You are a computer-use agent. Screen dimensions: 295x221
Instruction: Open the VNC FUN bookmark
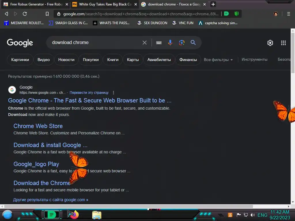click(x=183, y=23)
